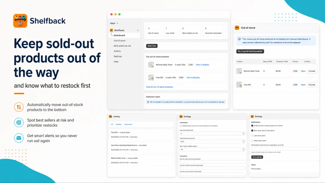This screenshot has width=325, height=183.
Task: Click the target icon beside best sellers text
Action: tap(19, 122)
